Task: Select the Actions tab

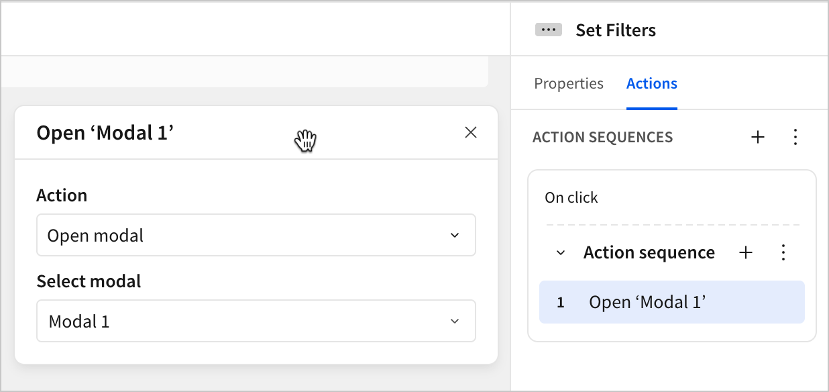Action: (x=651, y=84)
